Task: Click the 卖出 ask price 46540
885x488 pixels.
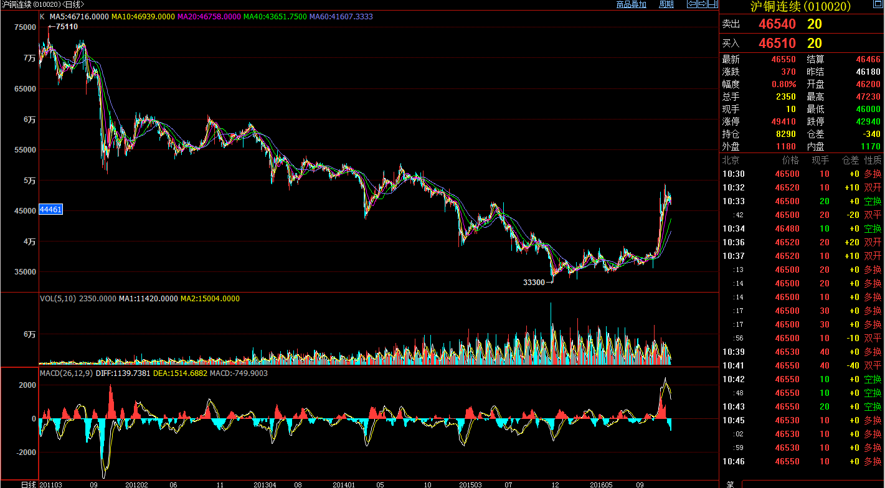Action: coord(777,24)
